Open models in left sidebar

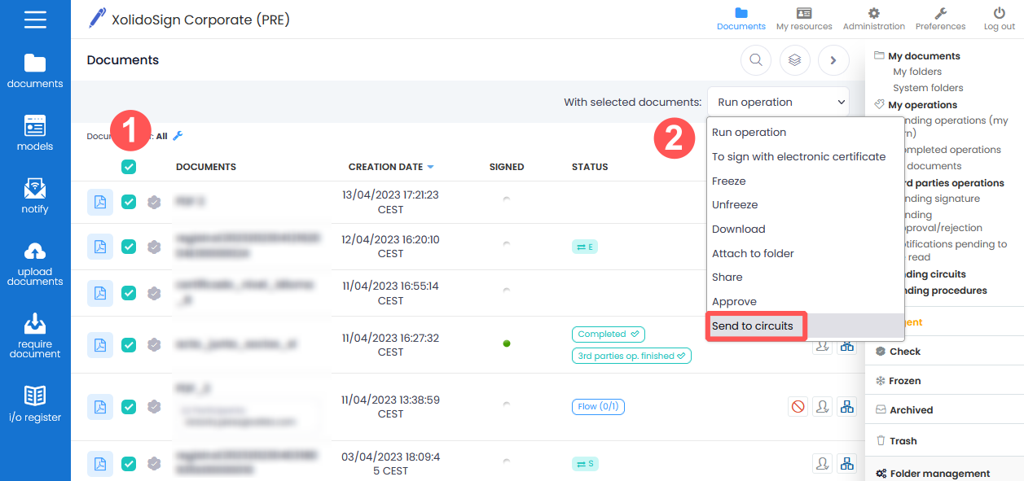tap(35, 133)
